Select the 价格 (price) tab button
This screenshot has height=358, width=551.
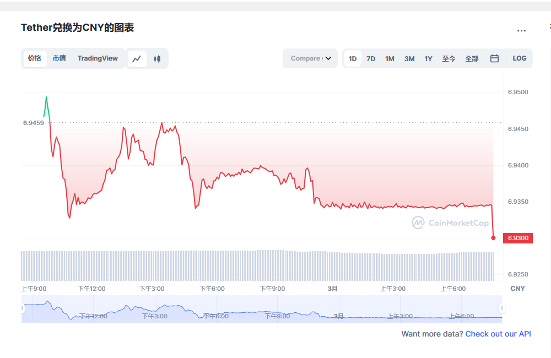click(35, 58)
